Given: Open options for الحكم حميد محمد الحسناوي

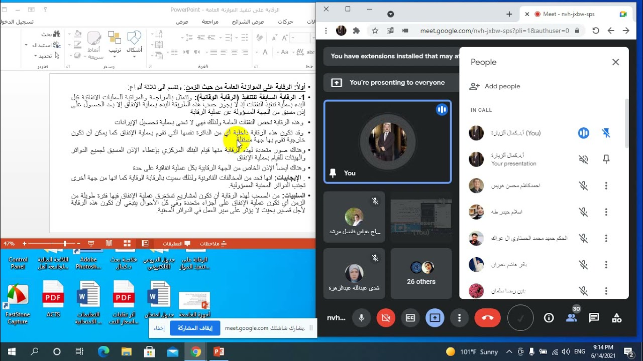Looking at the screenshot, I should point(606,238).
